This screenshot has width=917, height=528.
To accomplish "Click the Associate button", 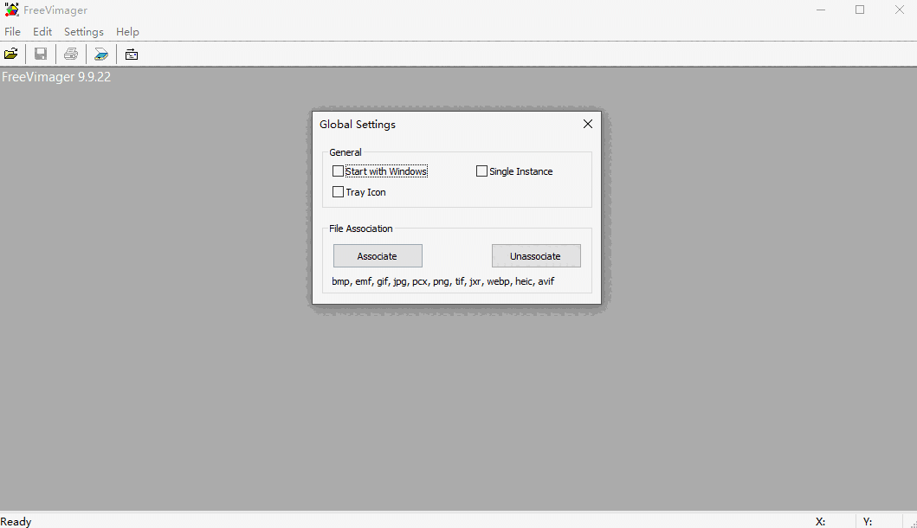I will pos(378,256).
